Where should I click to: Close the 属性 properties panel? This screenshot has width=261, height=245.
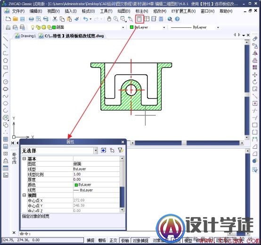[122, 142]
